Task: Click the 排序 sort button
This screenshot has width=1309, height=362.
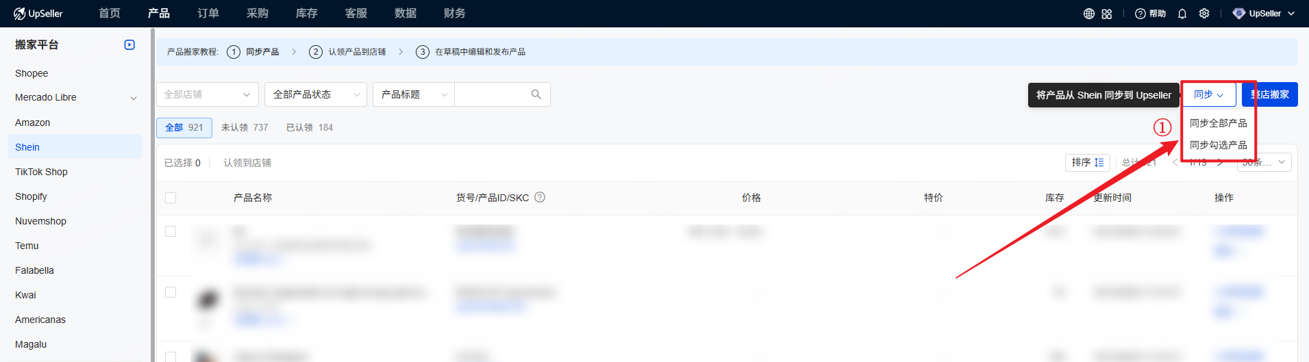Action: [1087, 162]
